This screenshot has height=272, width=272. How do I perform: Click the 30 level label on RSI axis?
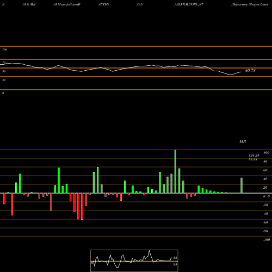tap(4, 80)
